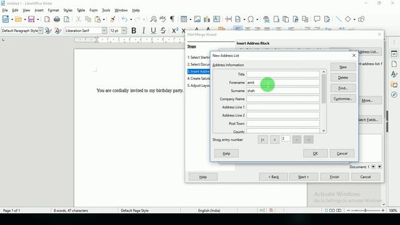This screenshot has height=225, width=400.
Task: Click the Address Information vertical scrollbar
Action: (x=324, y=101)
